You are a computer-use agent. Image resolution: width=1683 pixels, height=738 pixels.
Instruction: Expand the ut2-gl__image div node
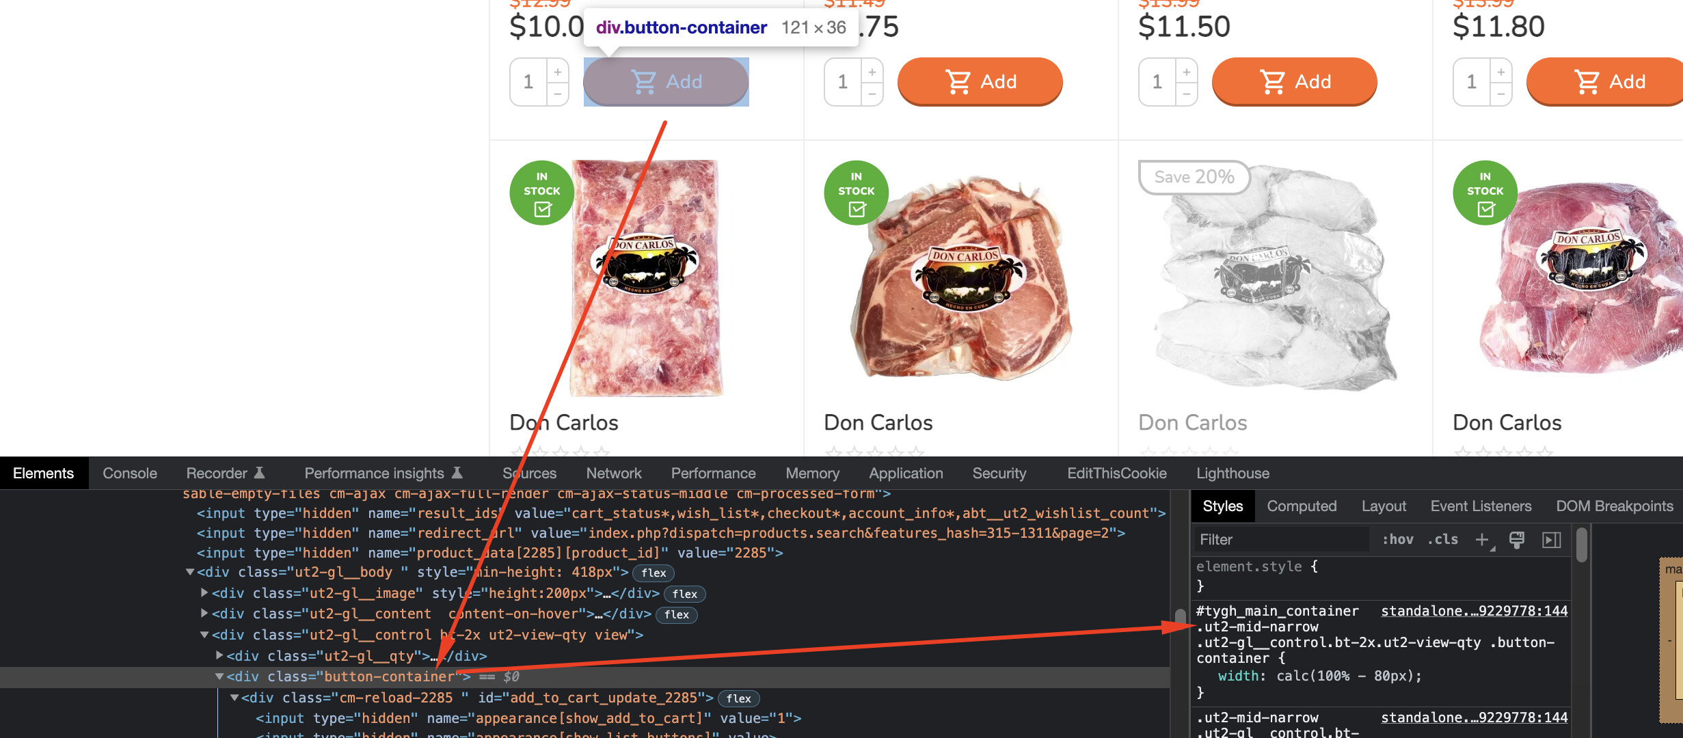[x=204, y=592]
